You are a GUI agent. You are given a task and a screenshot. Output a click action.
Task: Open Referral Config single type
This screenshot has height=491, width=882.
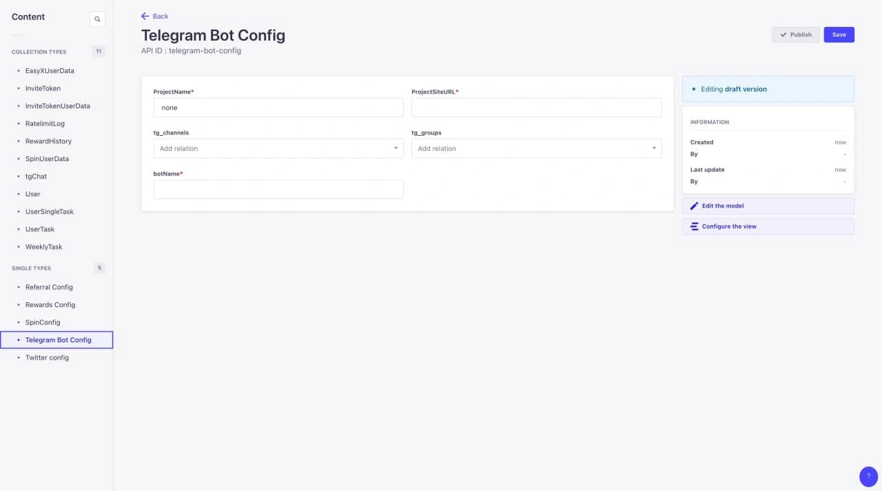(x=49, y=287)
